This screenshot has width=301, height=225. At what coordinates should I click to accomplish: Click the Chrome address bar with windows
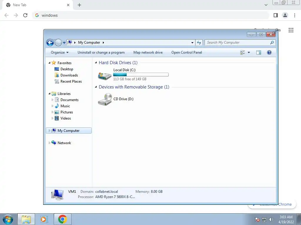click(151, 15)
